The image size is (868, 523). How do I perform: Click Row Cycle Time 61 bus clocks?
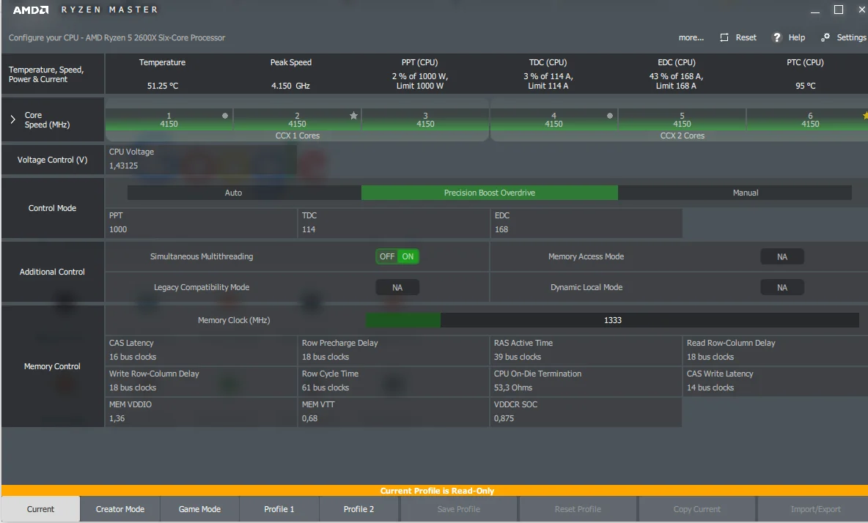325,387
